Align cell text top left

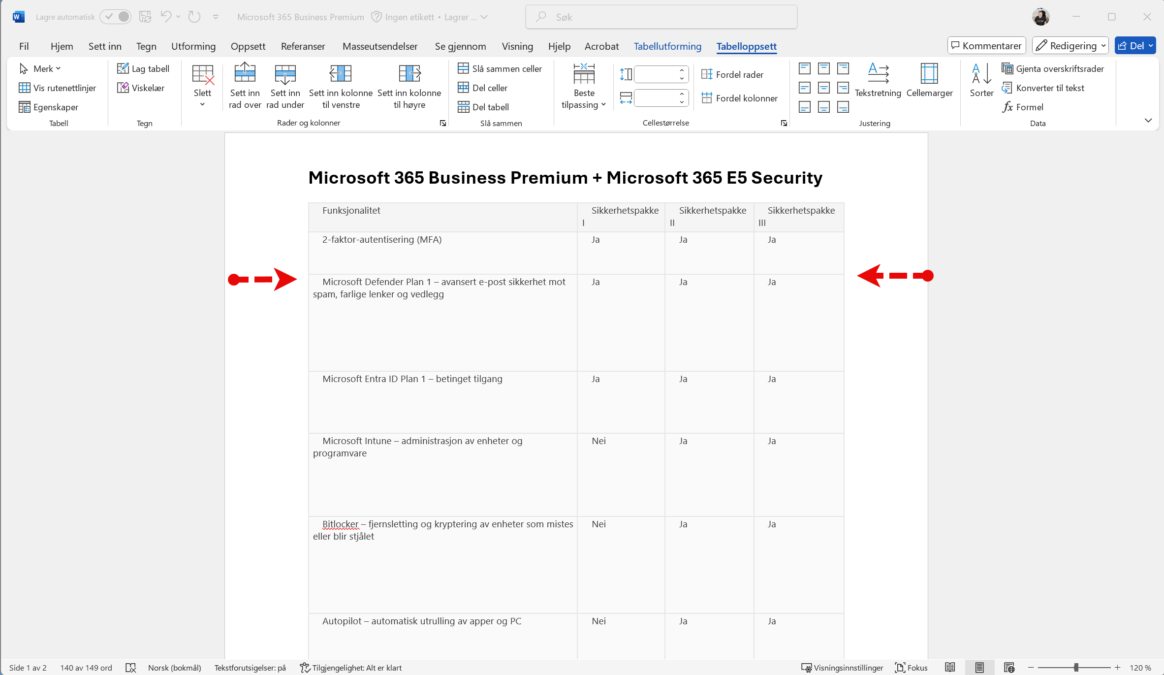[805, 68]
